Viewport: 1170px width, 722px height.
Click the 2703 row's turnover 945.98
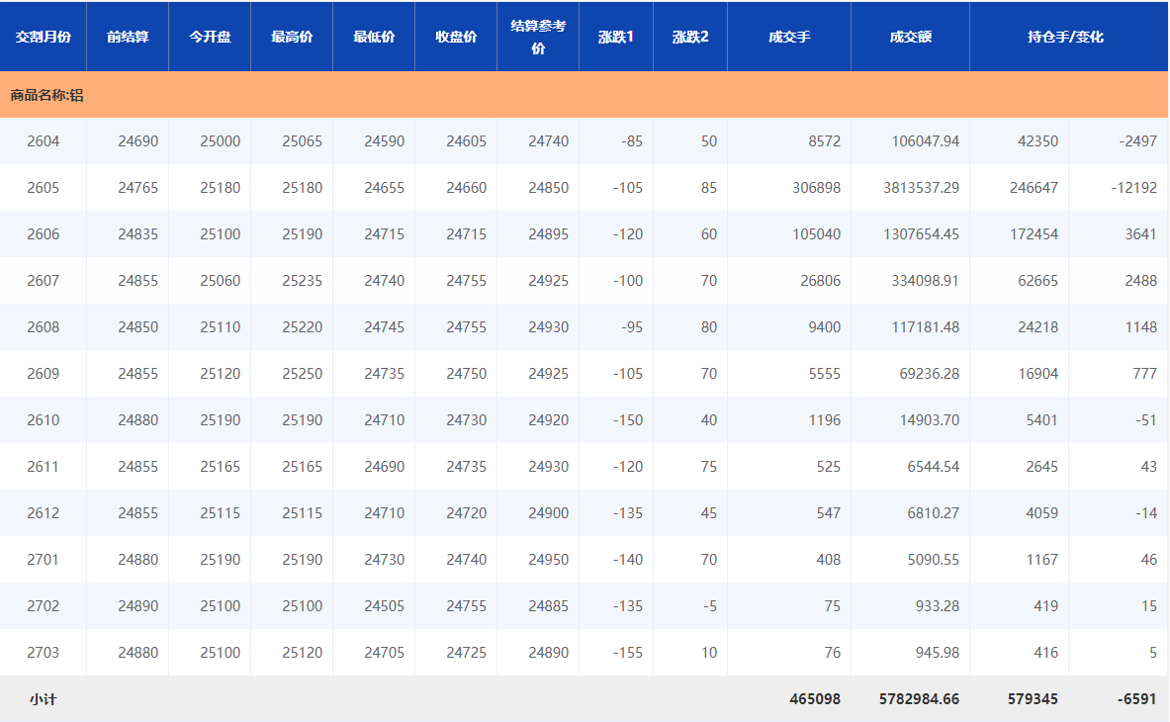pos(937,653)
